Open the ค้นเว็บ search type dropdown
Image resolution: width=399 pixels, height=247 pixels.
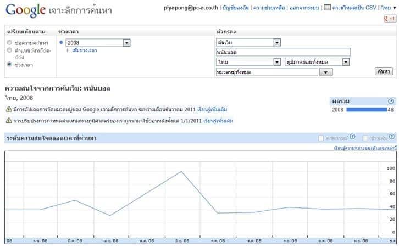(276, 42)
